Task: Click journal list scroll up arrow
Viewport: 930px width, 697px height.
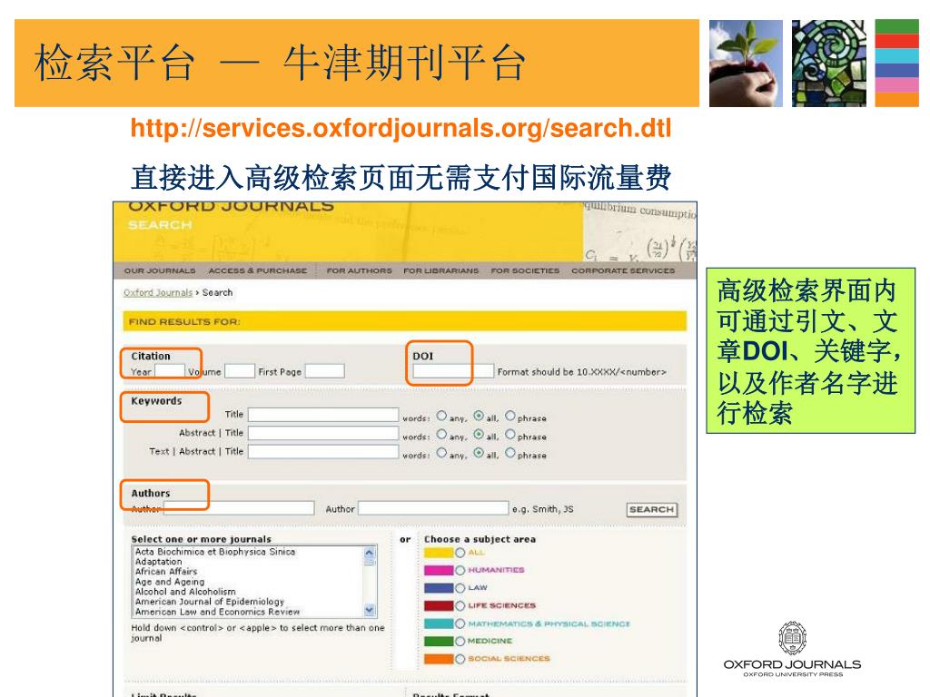Action: [x=370, y=553]
